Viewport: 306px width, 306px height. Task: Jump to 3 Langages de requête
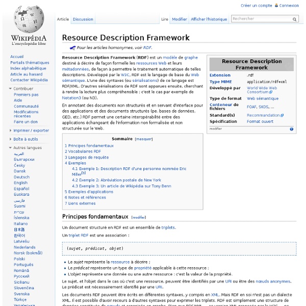pos(87,157)
